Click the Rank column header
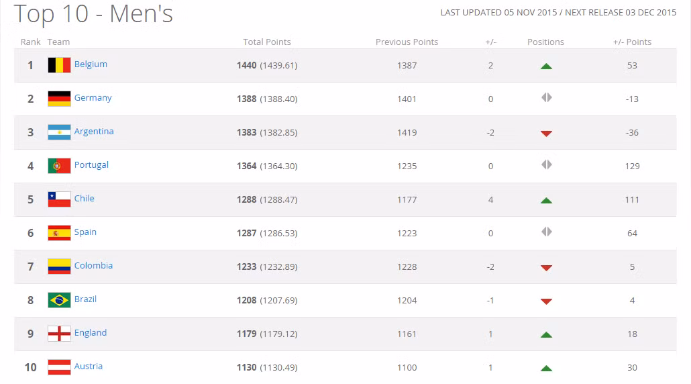The height and width of the screenshot is (384, 691). 30,42
